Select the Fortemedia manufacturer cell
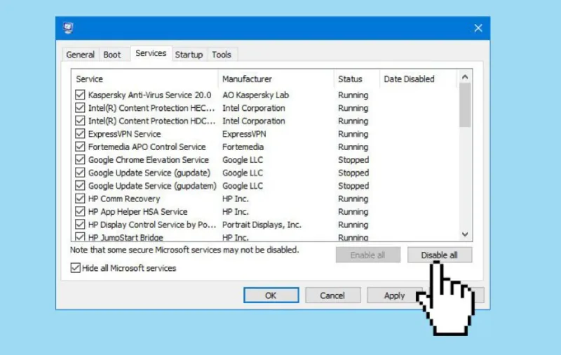 point(243,147)
